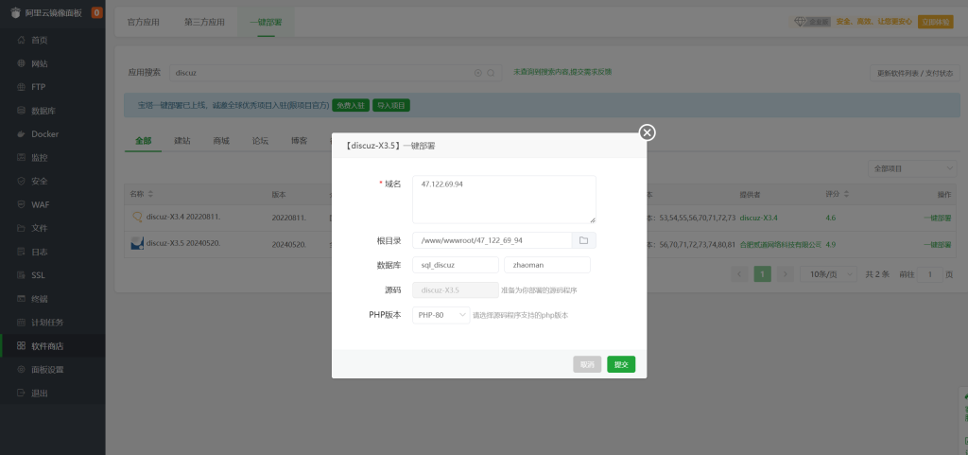Click the 网站 globe icon
Image resolution: width=968 pixels, height=455 pixels.
tap(21, 63)
